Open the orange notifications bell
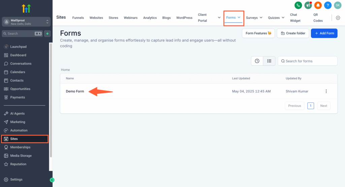The image size is (345, 187). coord(318,5)
